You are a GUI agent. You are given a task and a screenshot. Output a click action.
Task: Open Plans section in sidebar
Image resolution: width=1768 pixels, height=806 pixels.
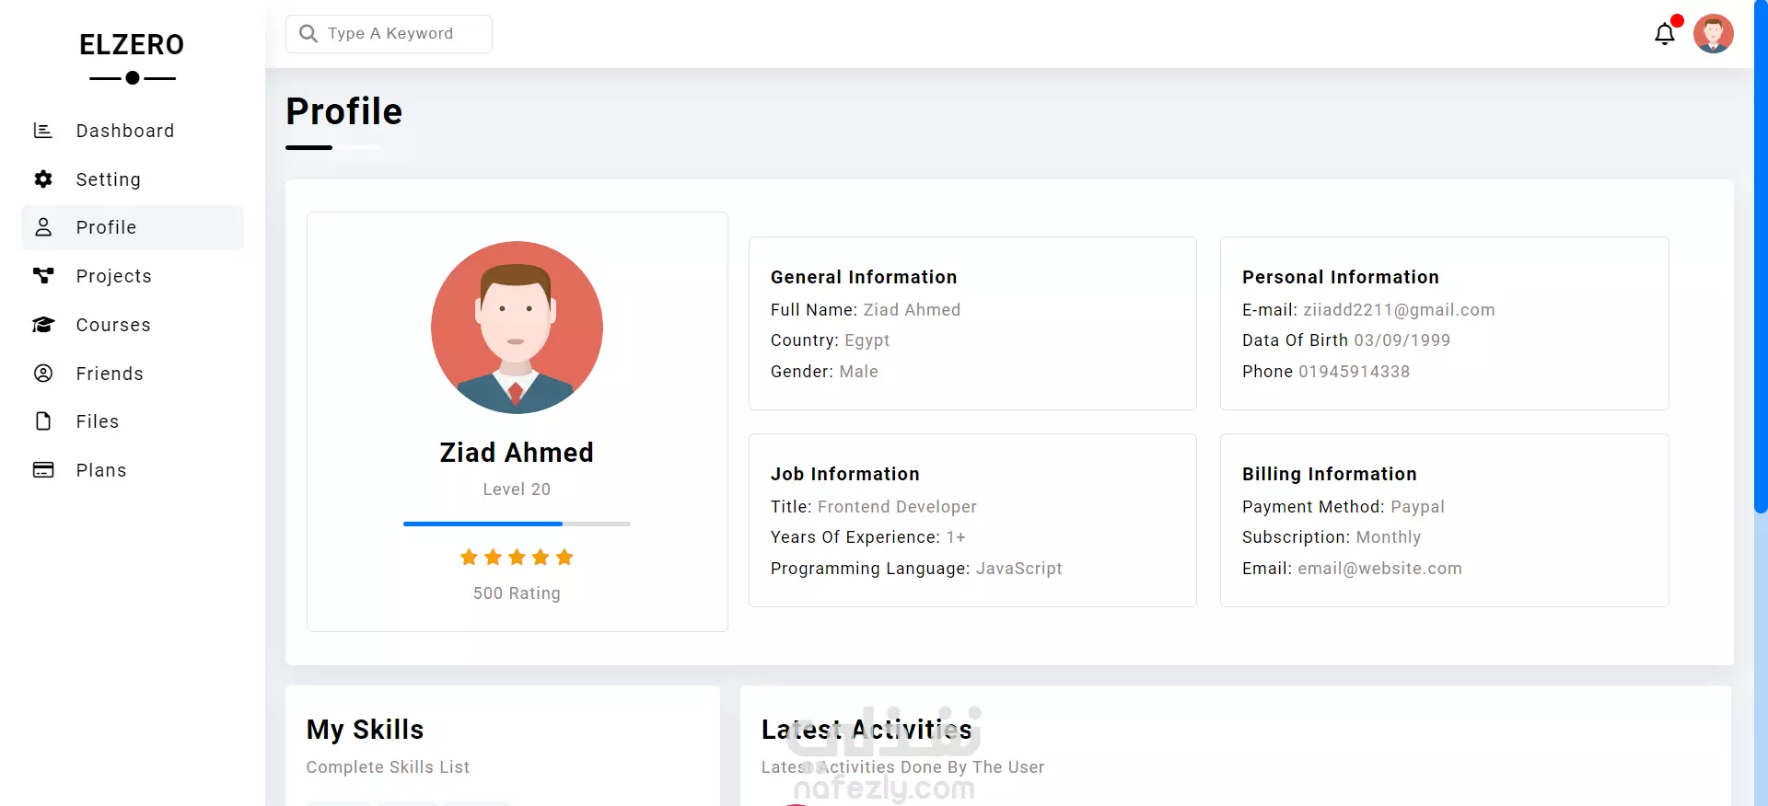point(133,470)
